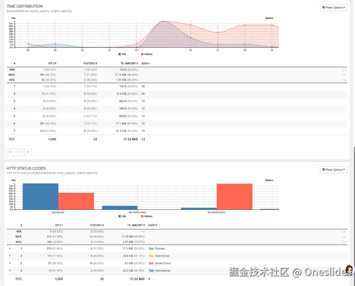Sort HTTP Status Codes table by VISITORS
Screen dimensions: 355x286
coord(97,225)
